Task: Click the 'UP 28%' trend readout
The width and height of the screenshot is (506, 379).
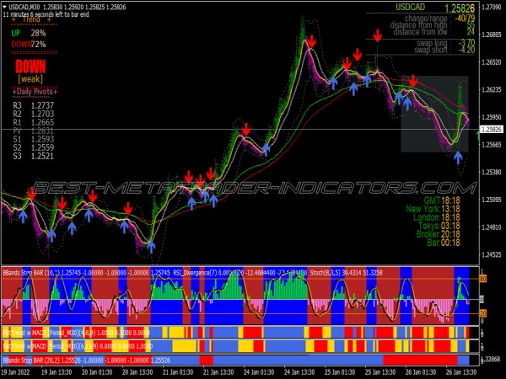Action: 29,33
